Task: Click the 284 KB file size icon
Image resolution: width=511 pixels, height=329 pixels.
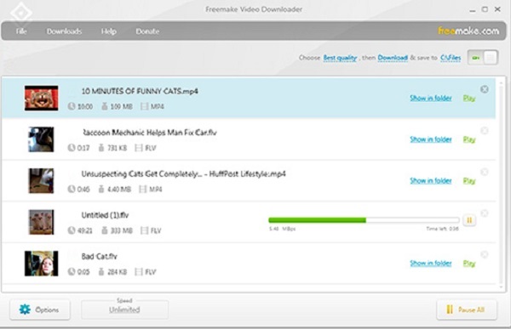Action: pyautogui.click(x=101, y=272)
